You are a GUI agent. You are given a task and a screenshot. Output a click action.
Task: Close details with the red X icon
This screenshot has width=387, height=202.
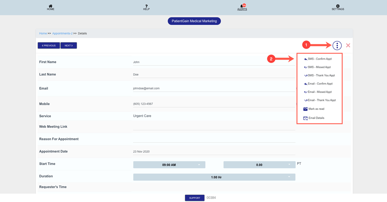coord(348,46)
